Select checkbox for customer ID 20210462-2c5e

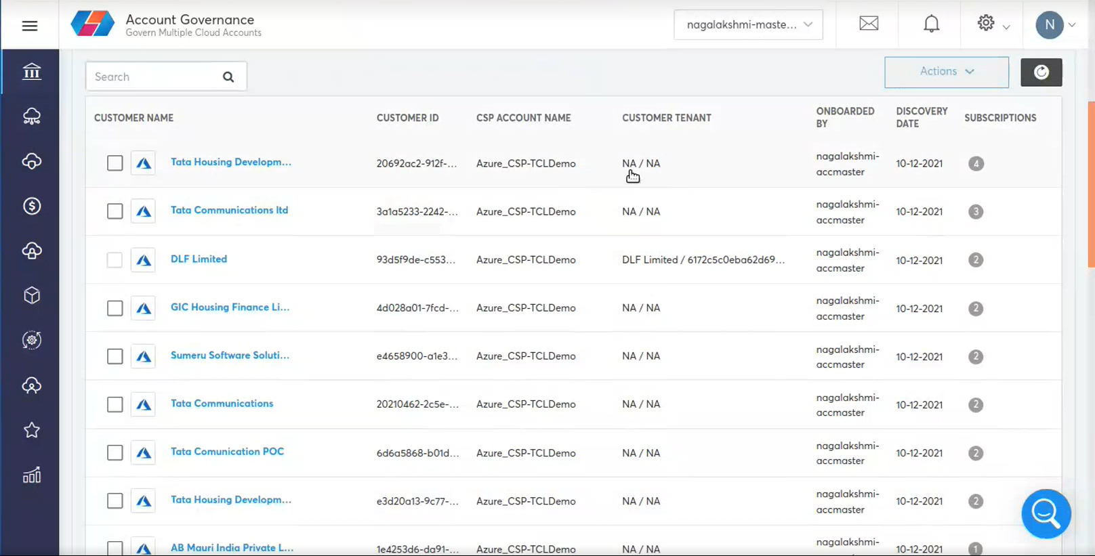pos(115,404)
